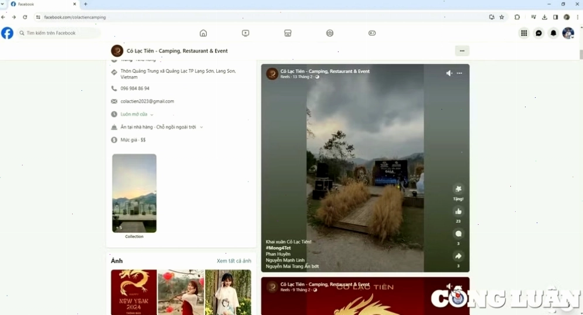Bookmark this page with the star icon

pos(502,17)
